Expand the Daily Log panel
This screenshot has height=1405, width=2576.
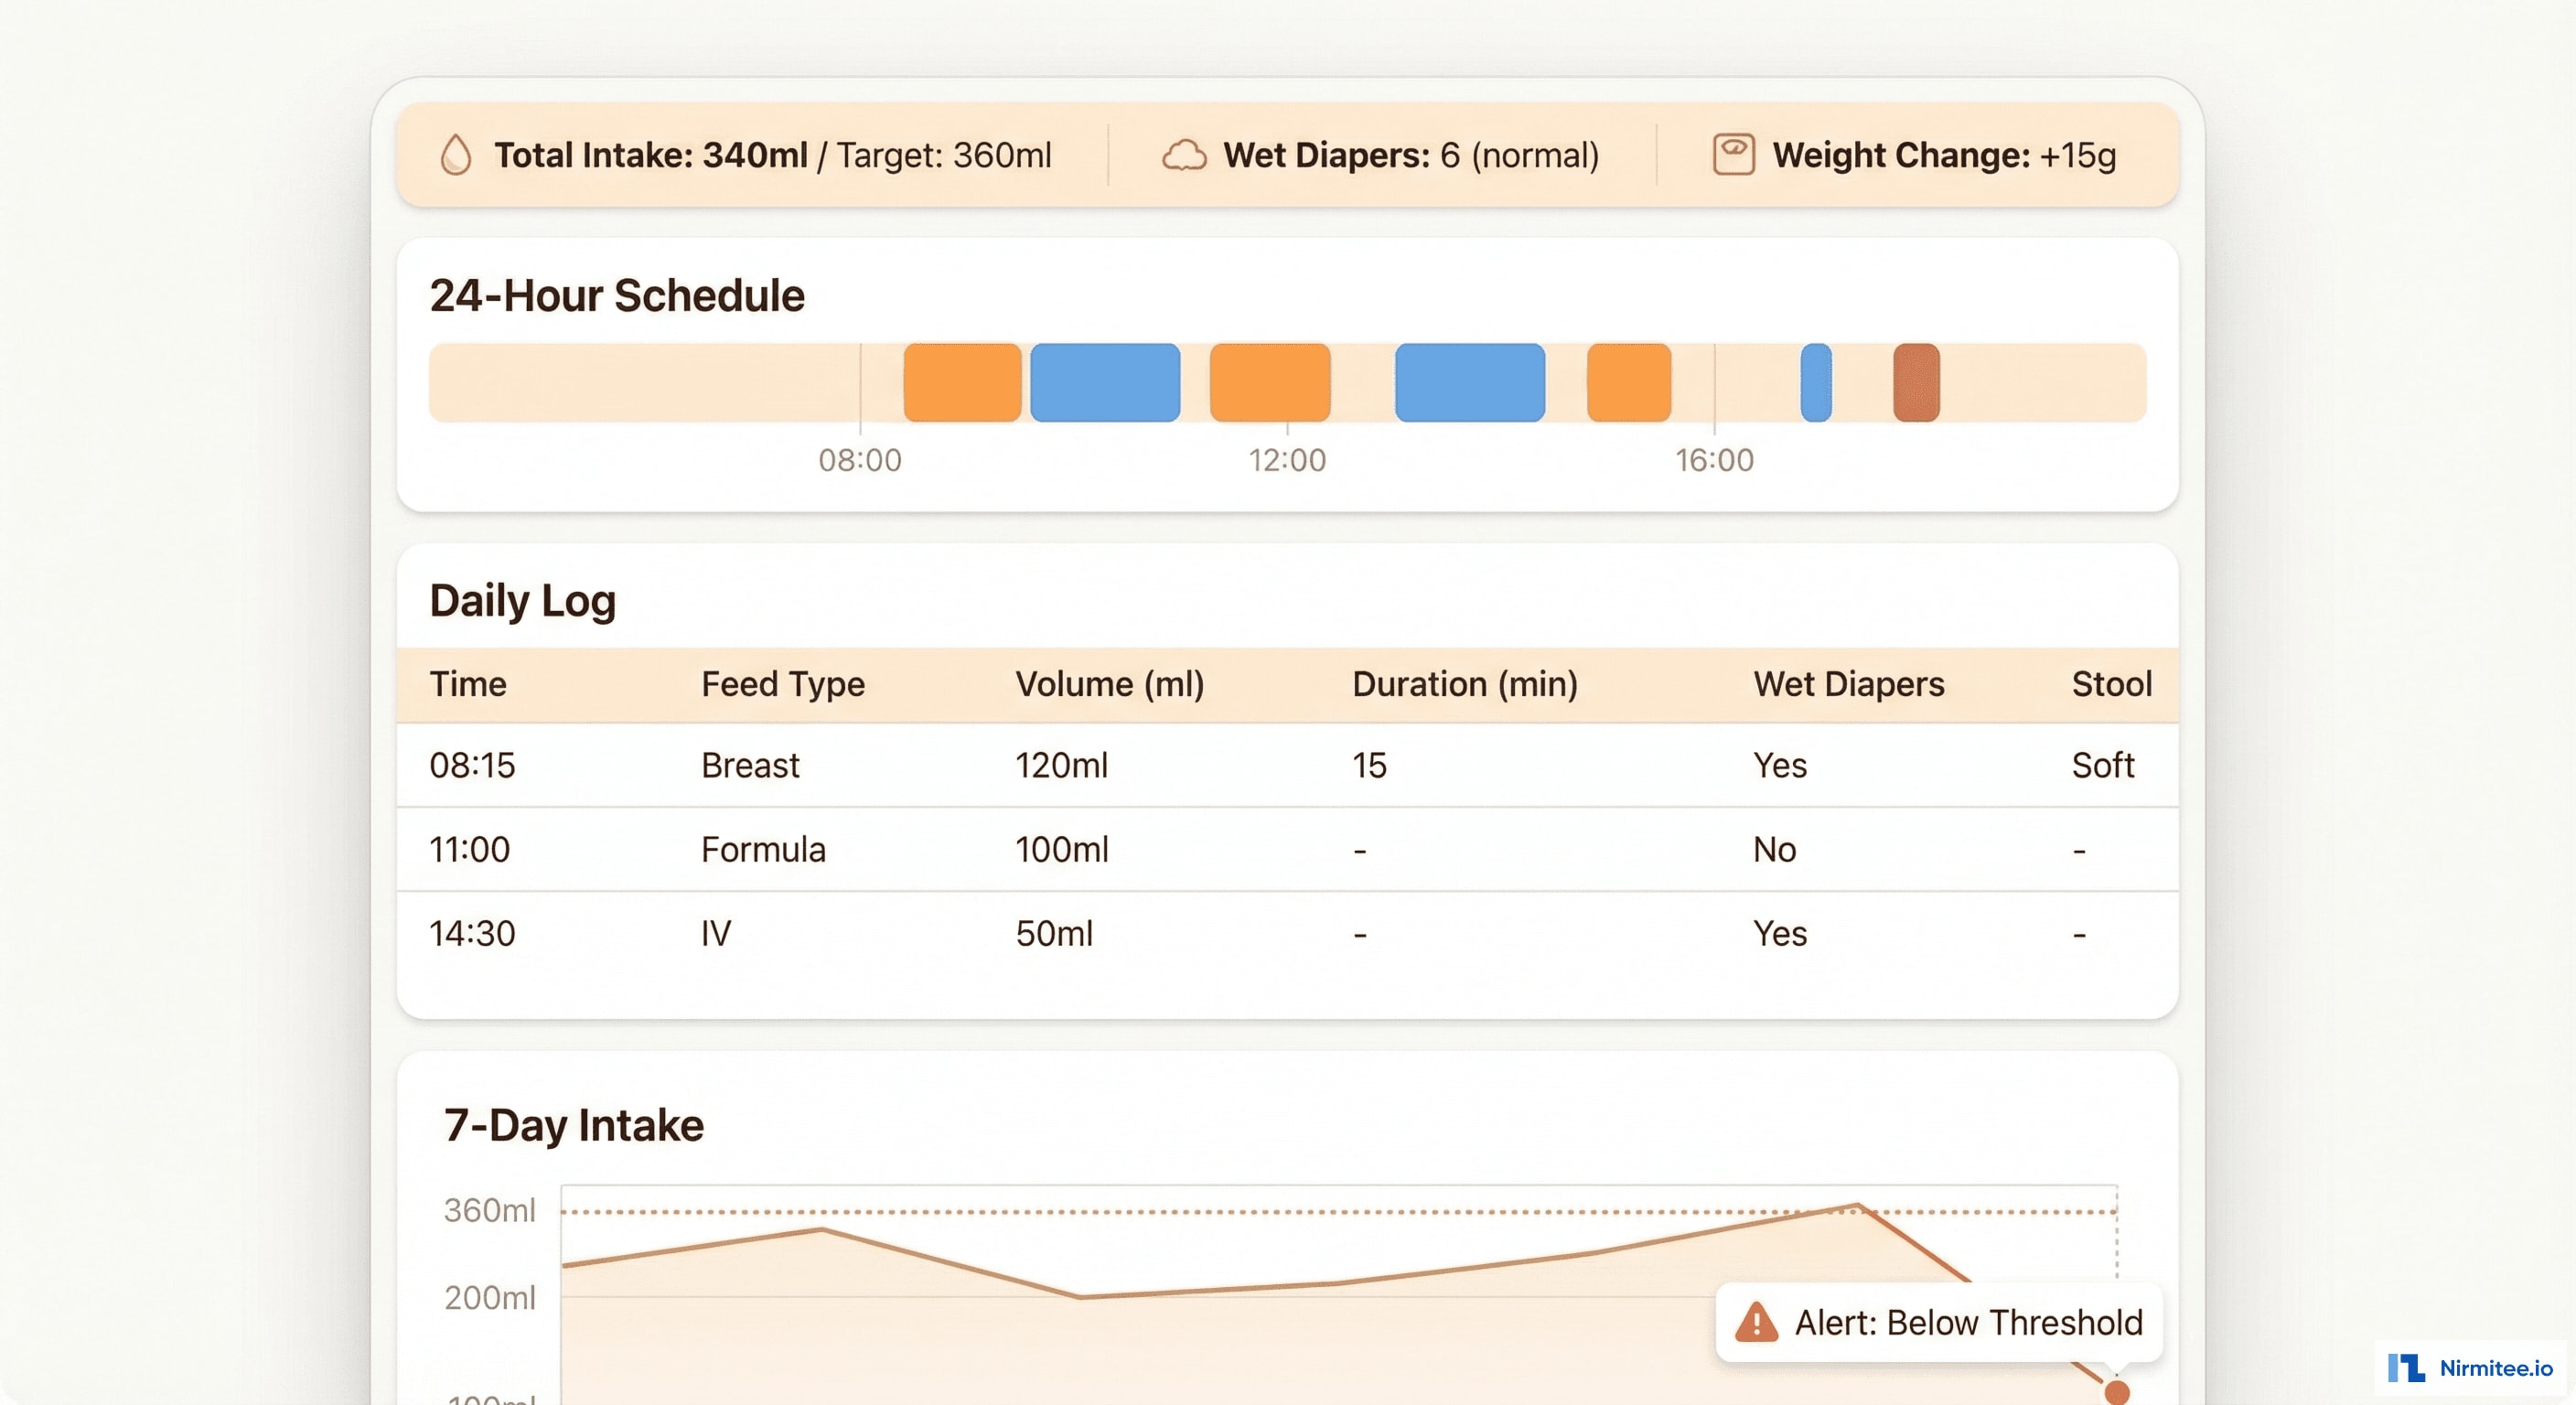click(x=522, y=600)
